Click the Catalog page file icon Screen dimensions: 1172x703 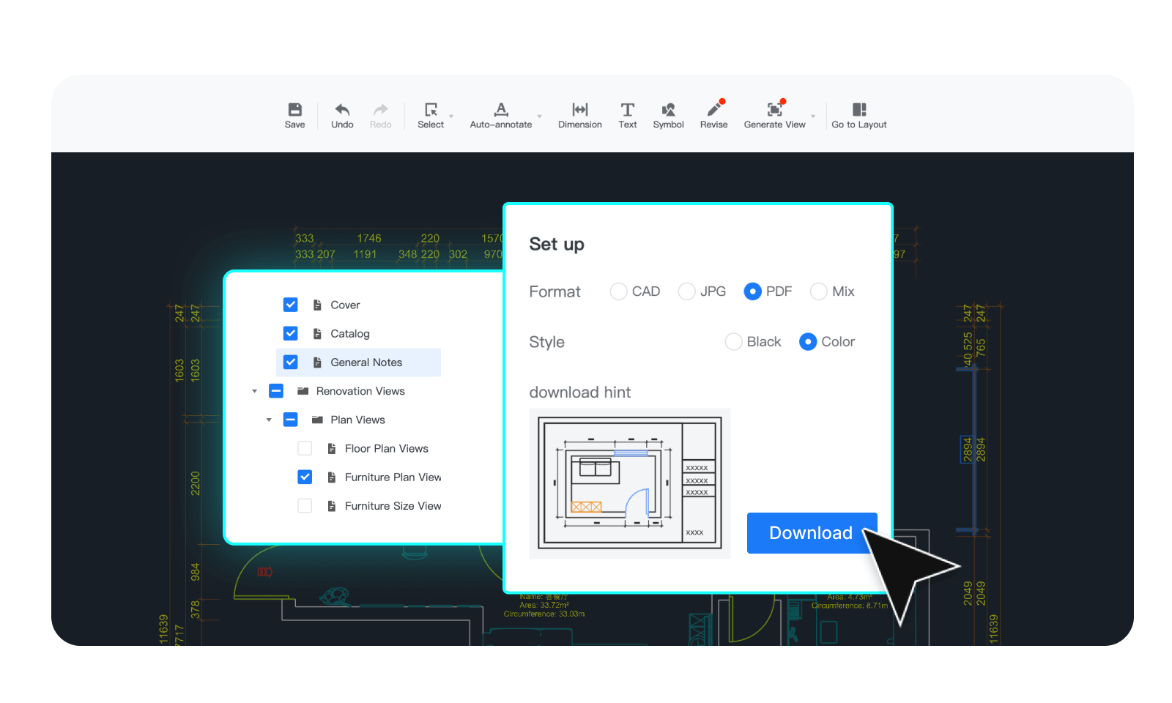(317, 333)
